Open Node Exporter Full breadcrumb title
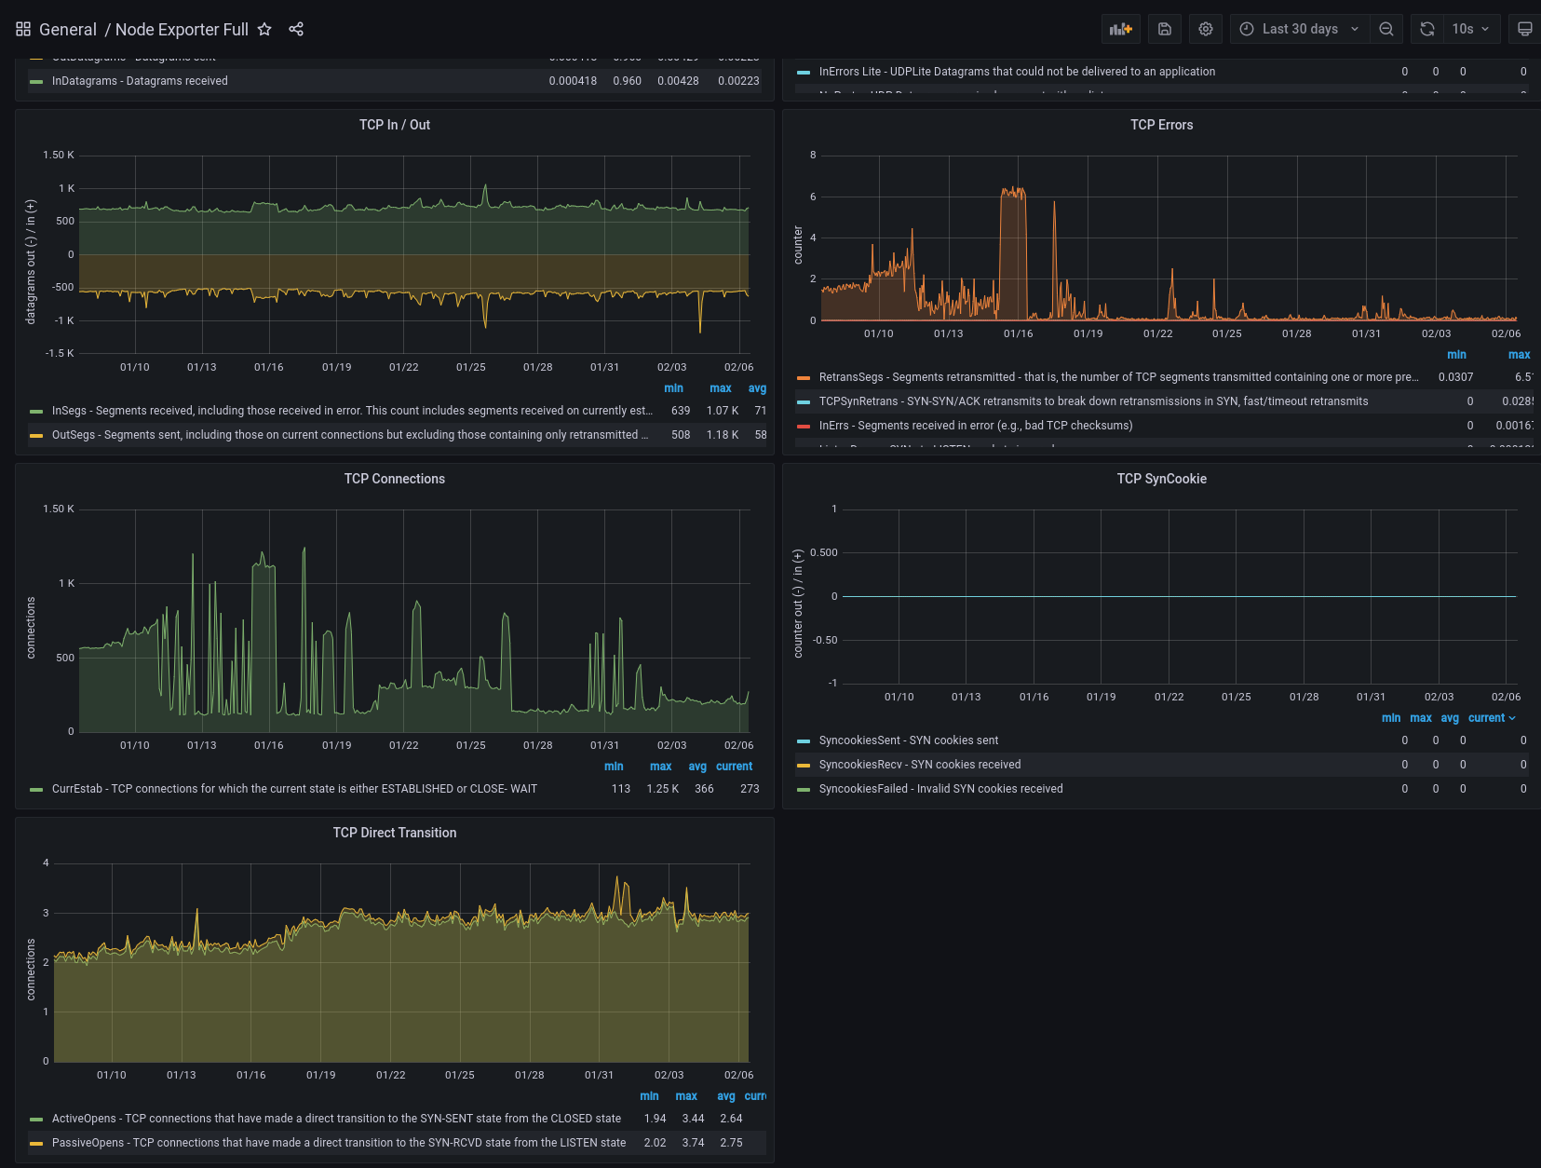This screenshot has width=1541, height=1168. (x=182, y=29)
